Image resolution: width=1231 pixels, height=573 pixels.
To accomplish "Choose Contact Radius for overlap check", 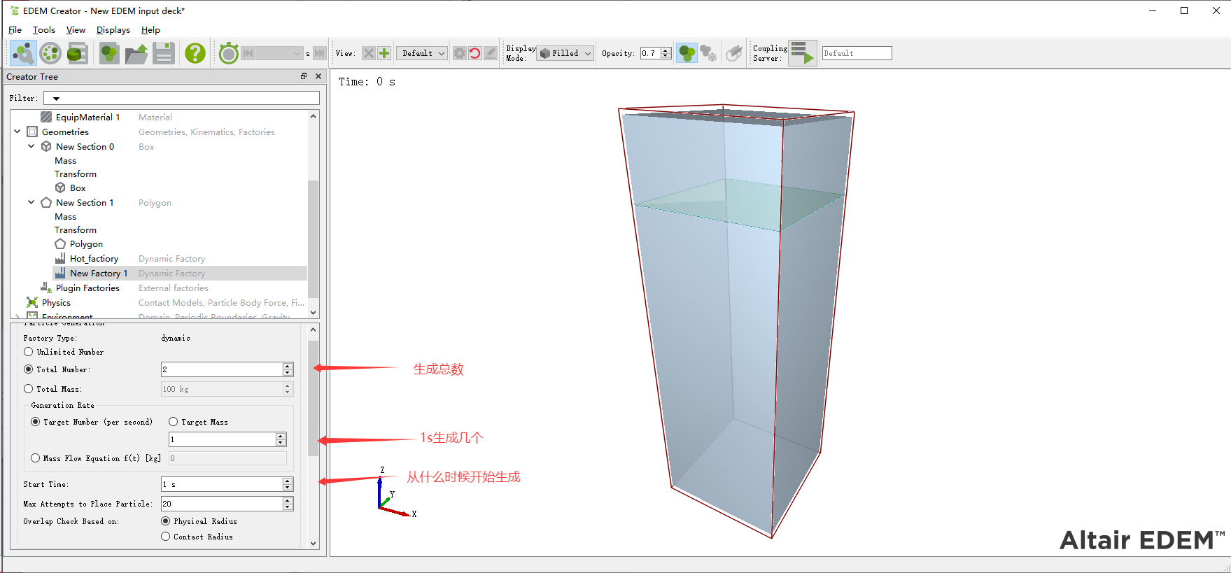I will coord(166,537).
